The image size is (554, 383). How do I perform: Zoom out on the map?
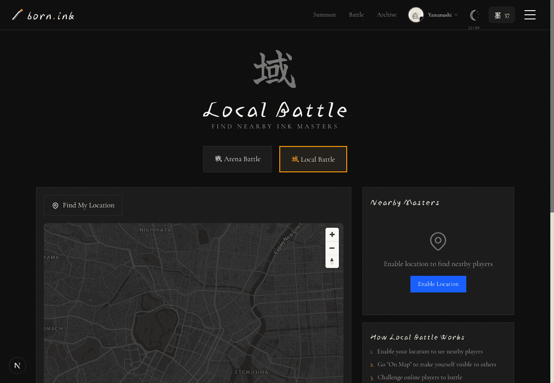point(332,248)
